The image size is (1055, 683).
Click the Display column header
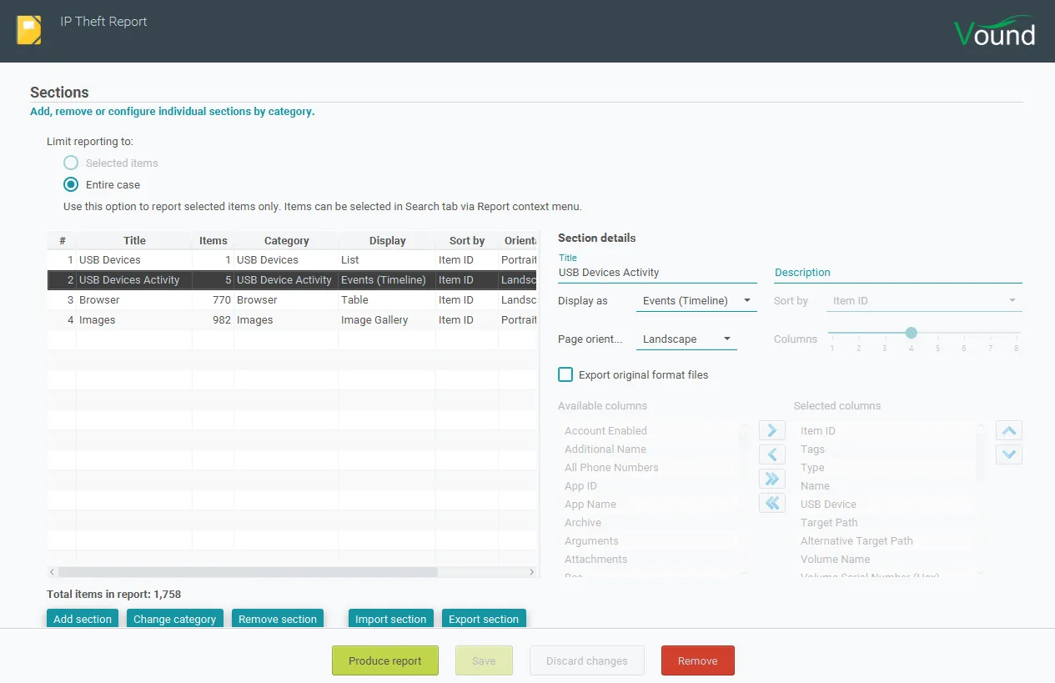pos(387,240)
